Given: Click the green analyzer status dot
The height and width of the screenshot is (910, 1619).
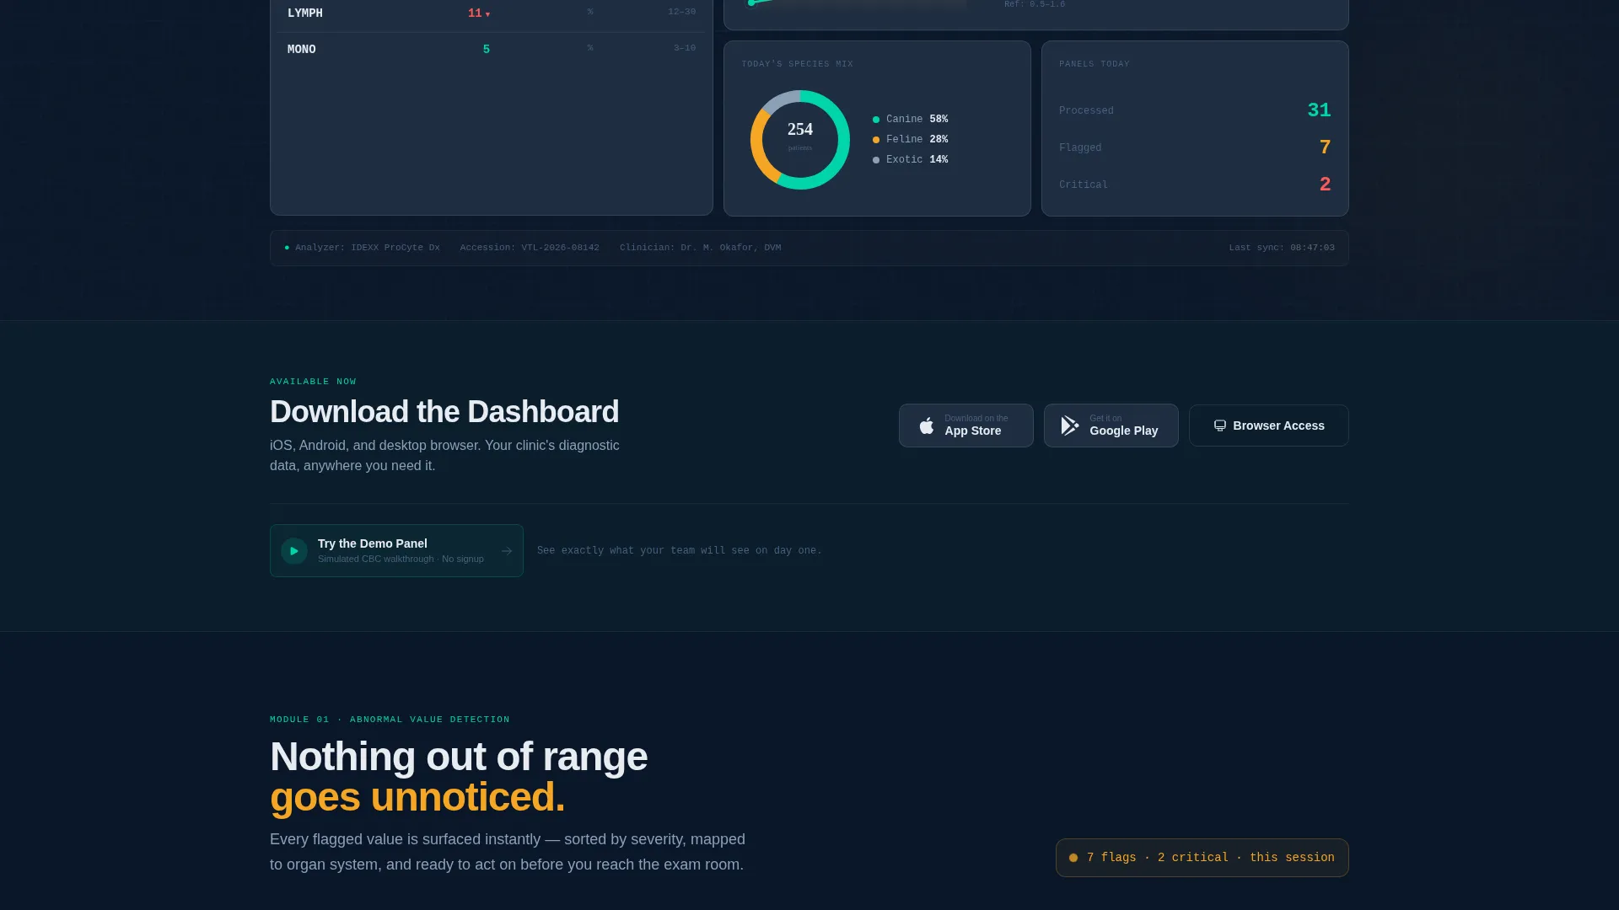Looking at the screenshot, I should pyautogui.click(x=287, y=248).
